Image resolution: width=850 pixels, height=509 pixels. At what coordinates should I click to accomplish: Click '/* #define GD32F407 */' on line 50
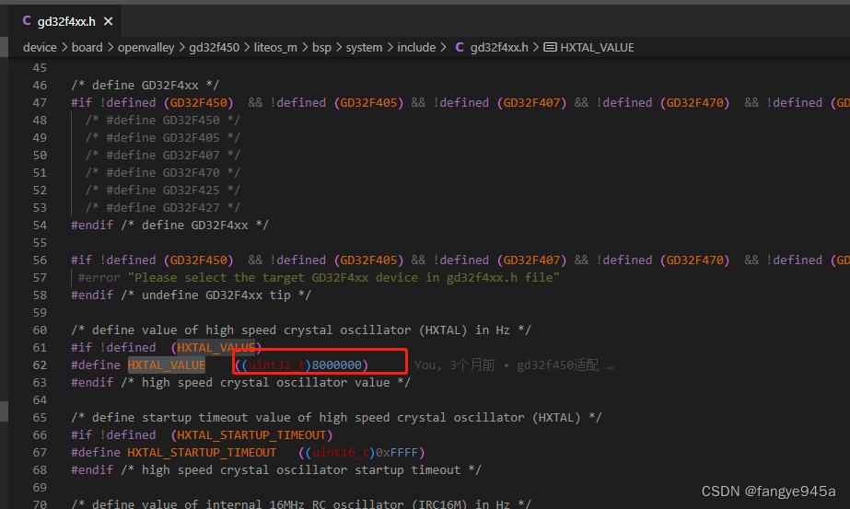click(x=162, y=155)
